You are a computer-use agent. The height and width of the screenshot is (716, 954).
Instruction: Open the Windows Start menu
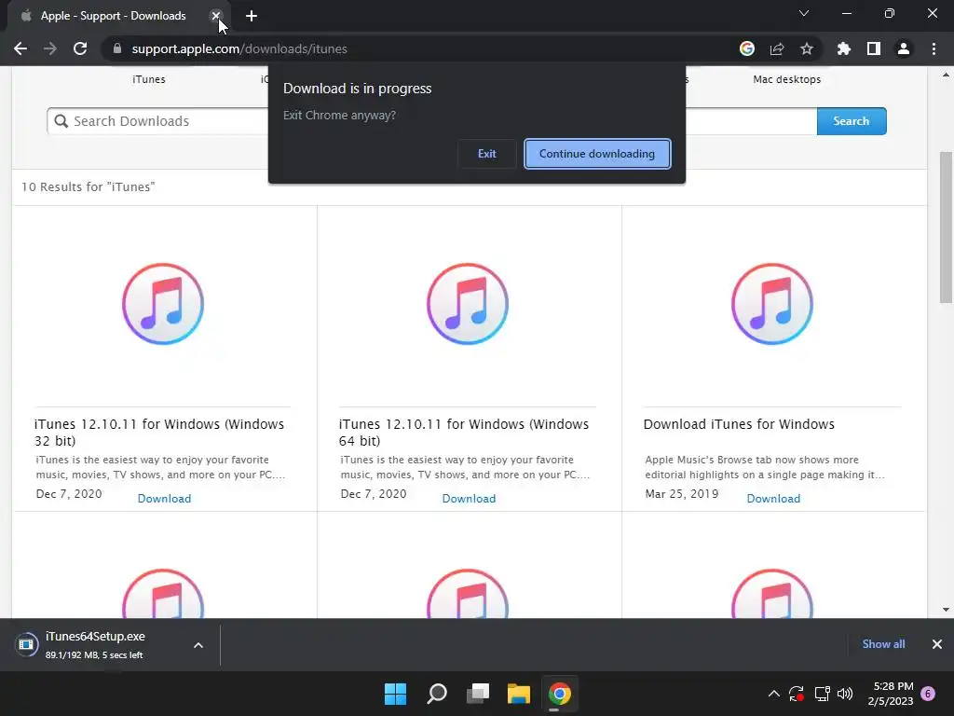click(395, 694)
